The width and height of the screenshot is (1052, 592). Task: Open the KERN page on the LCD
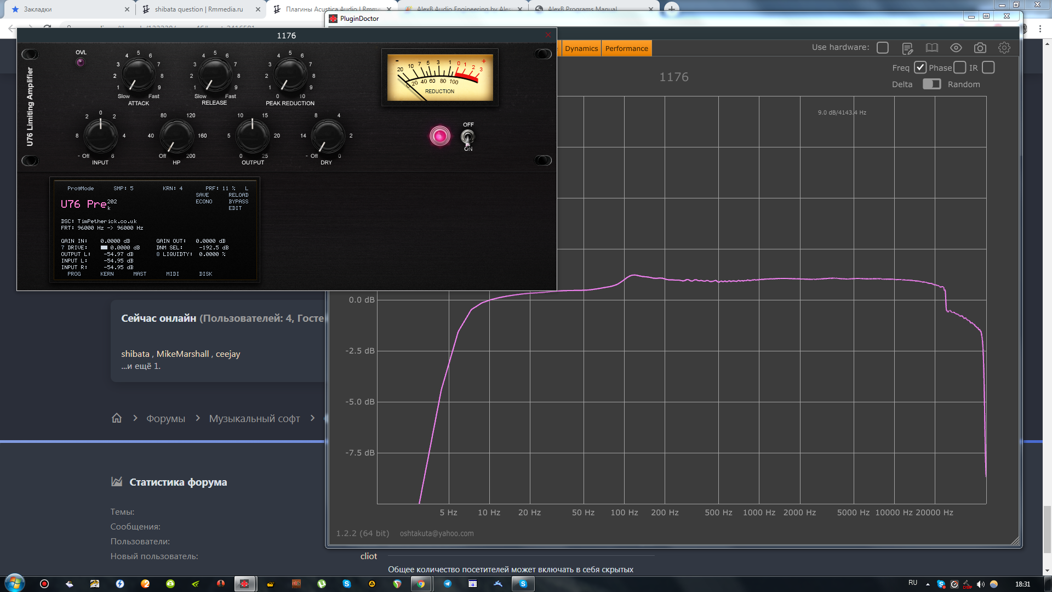tap(107, 274)
